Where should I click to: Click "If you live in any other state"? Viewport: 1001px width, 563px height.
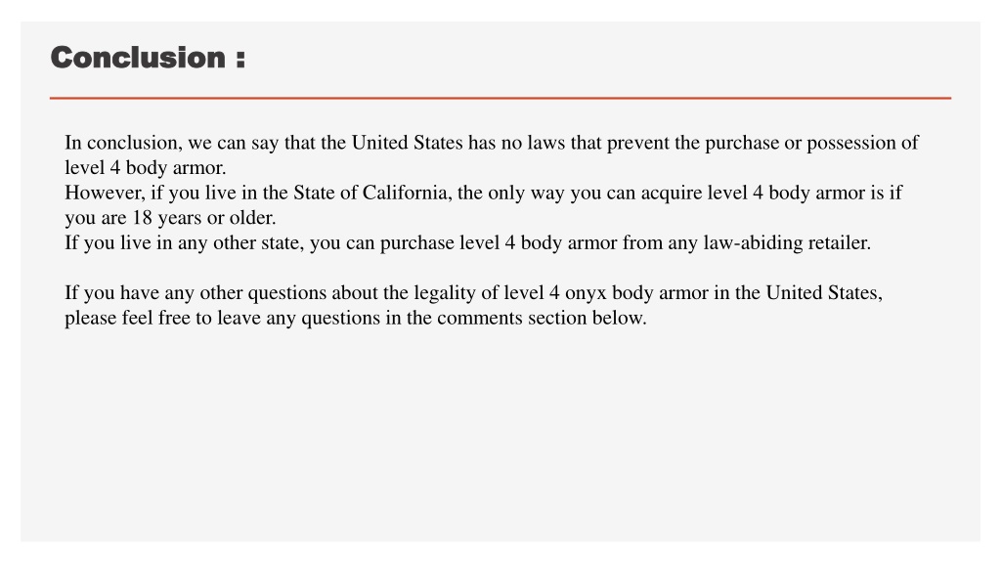pos(184,242)
